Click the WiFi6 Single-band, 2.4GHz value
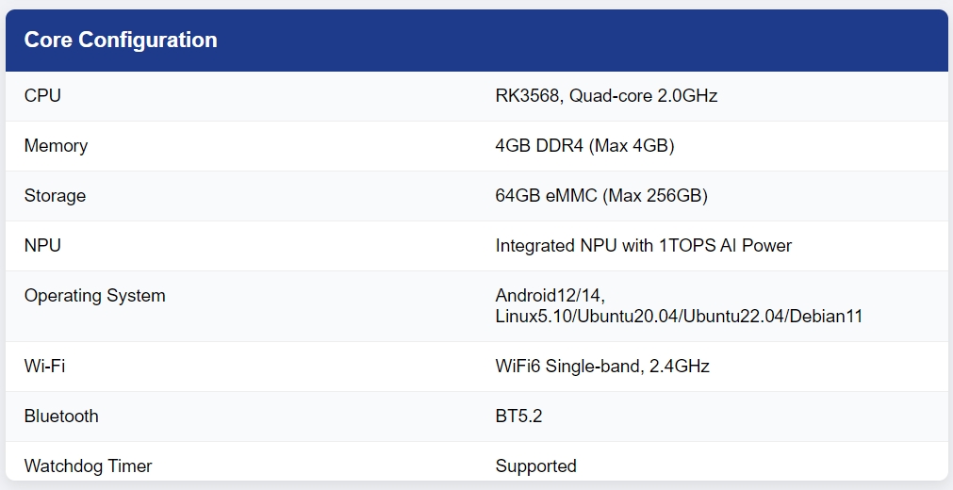The height and width of the screenshot is (490, 953). (602, 366)
